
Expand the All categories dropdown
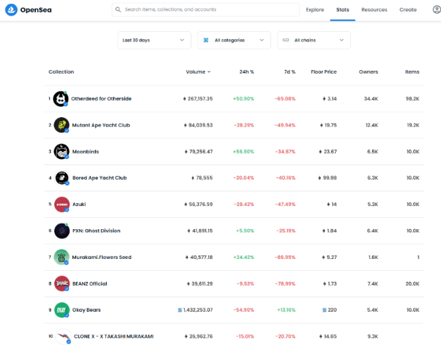234,40
